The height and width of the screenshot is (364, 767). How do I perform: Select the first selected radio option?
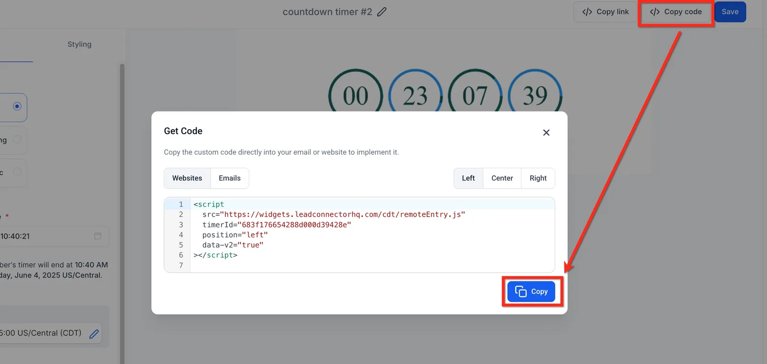click(17, 106)
